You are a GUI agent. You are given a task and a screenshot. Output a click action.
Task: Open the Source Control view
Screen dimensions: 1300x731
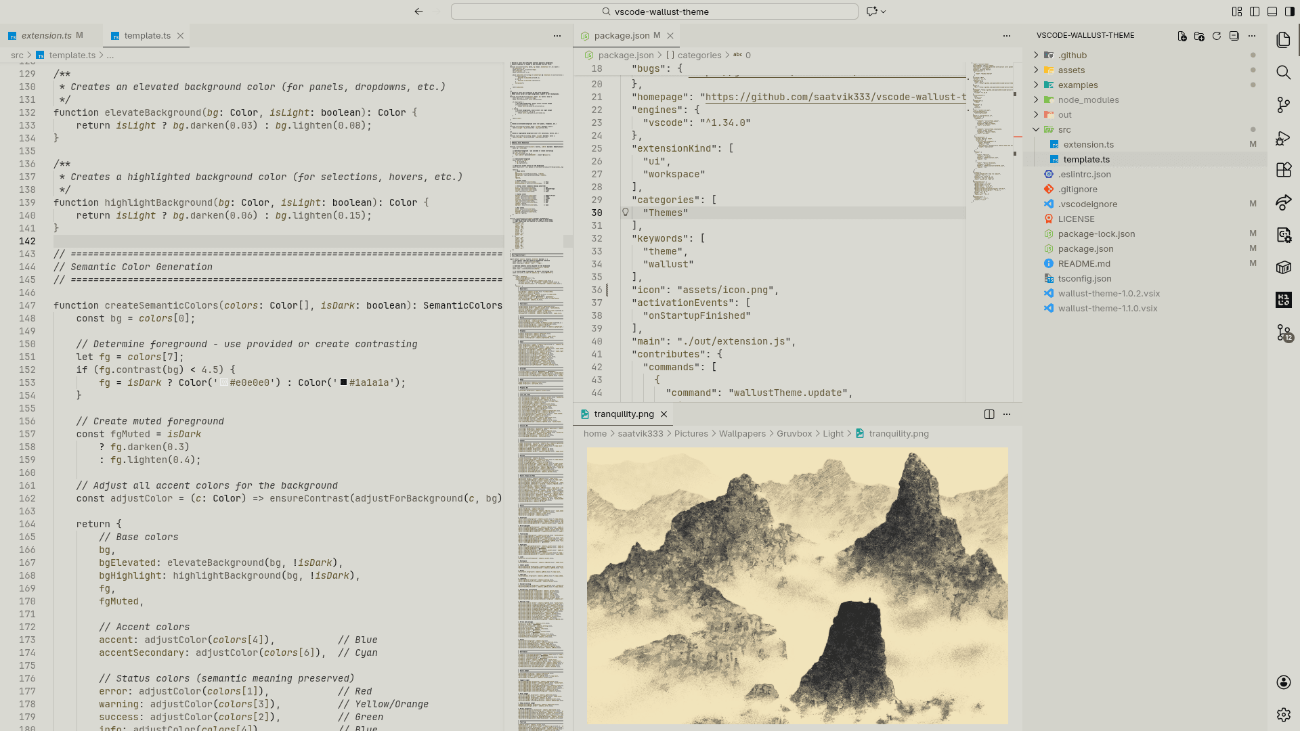(x=1284, y=105)
